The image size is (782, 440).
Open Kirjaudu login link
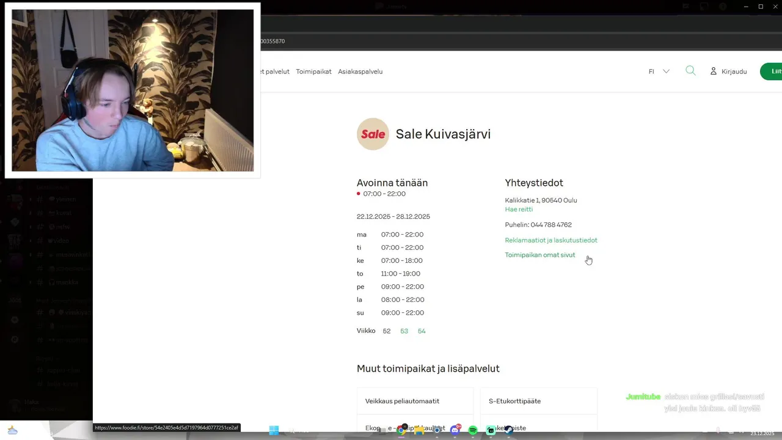[728, 71]
